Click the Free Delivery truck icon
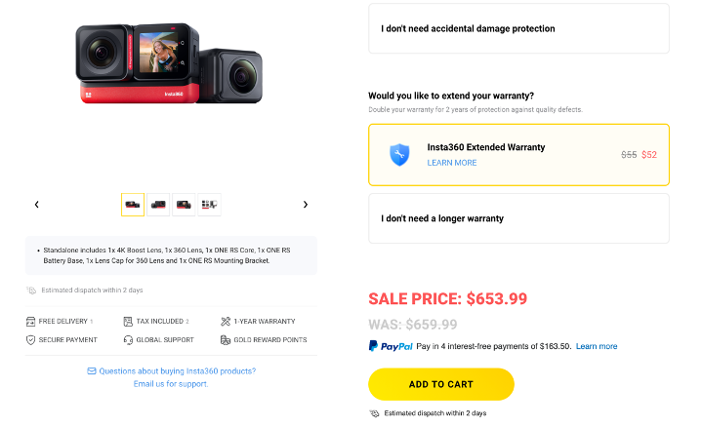Screen dimensions: 703x427 click(31, 321)
